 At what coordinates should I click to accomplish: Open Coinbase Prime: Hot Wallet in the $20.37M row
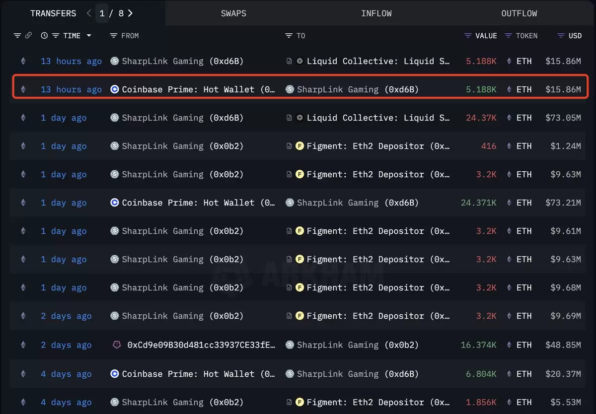[199, 374]
